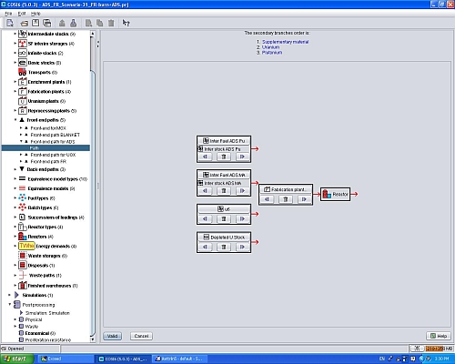
Task: Move Inter Fuel ADS Pu block right
Action: [x=242, y=157]
